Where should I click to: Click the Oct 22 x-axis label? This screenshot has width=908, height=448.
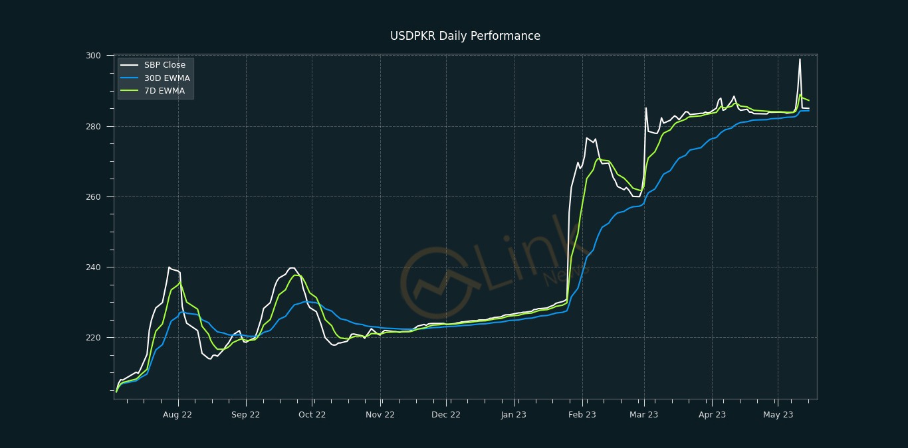point(312,415)
